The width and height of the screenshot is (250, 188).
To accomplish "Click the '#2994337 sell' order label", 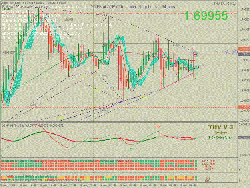I will [x=12, y=53].
